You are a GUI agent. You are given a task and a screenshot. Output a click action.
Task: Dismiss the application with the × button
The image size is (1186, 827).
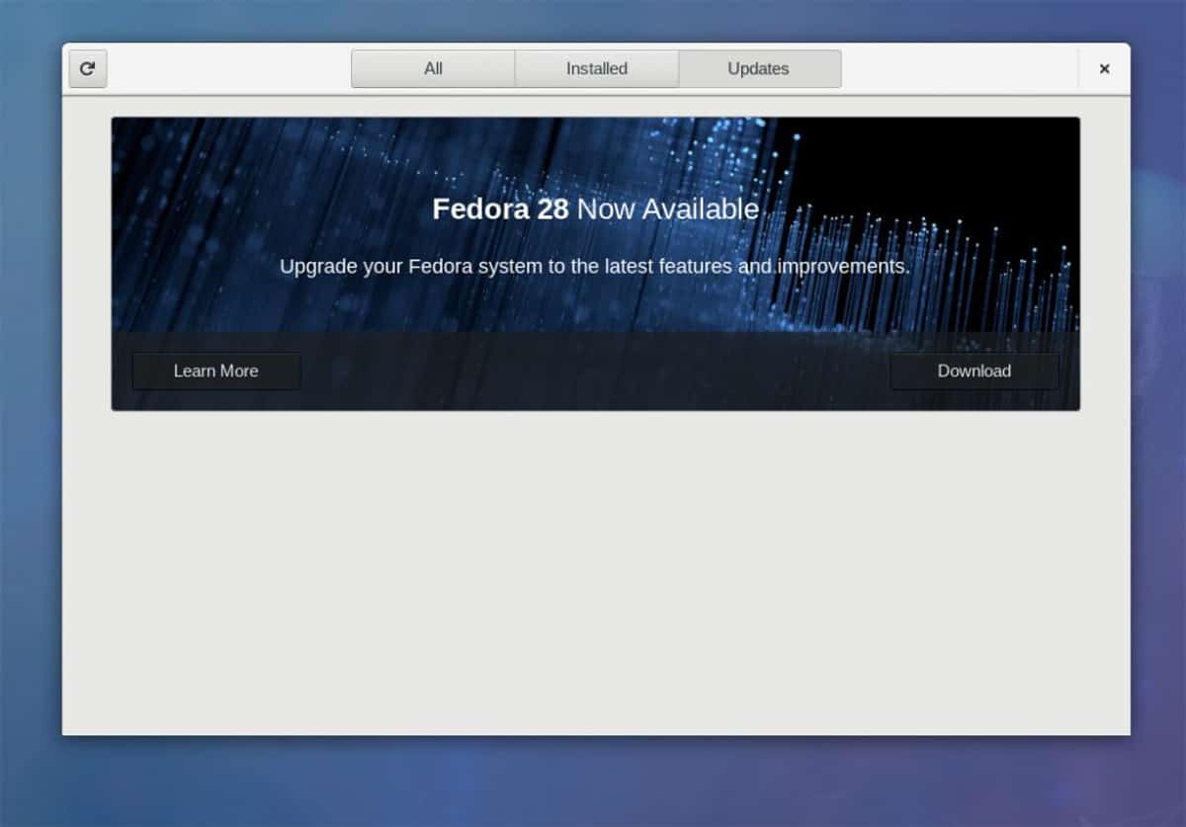1104,68
